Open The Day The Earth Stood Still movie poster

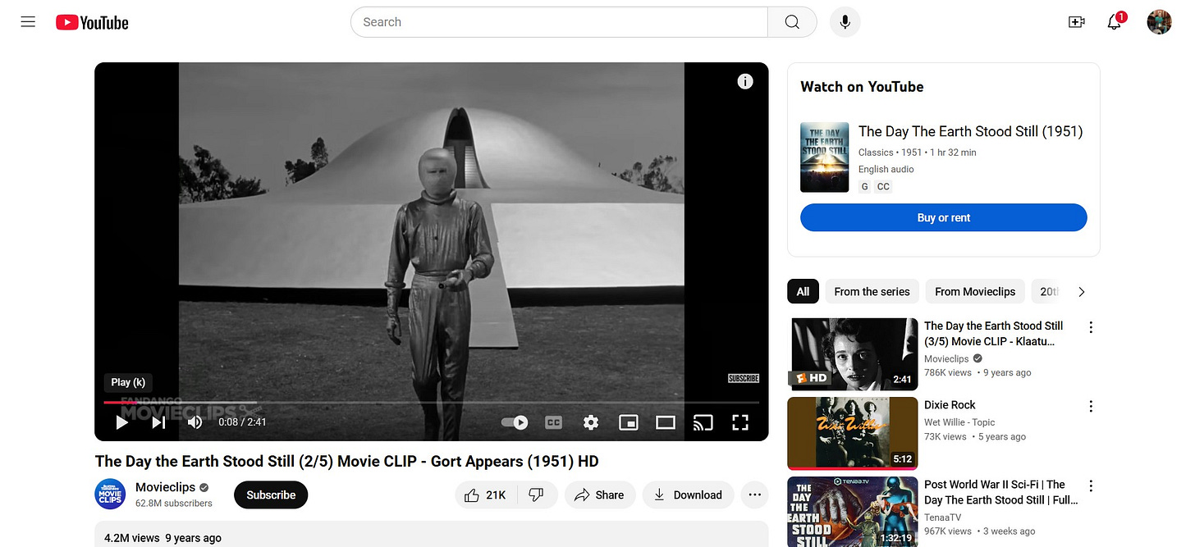pos(825,157)
